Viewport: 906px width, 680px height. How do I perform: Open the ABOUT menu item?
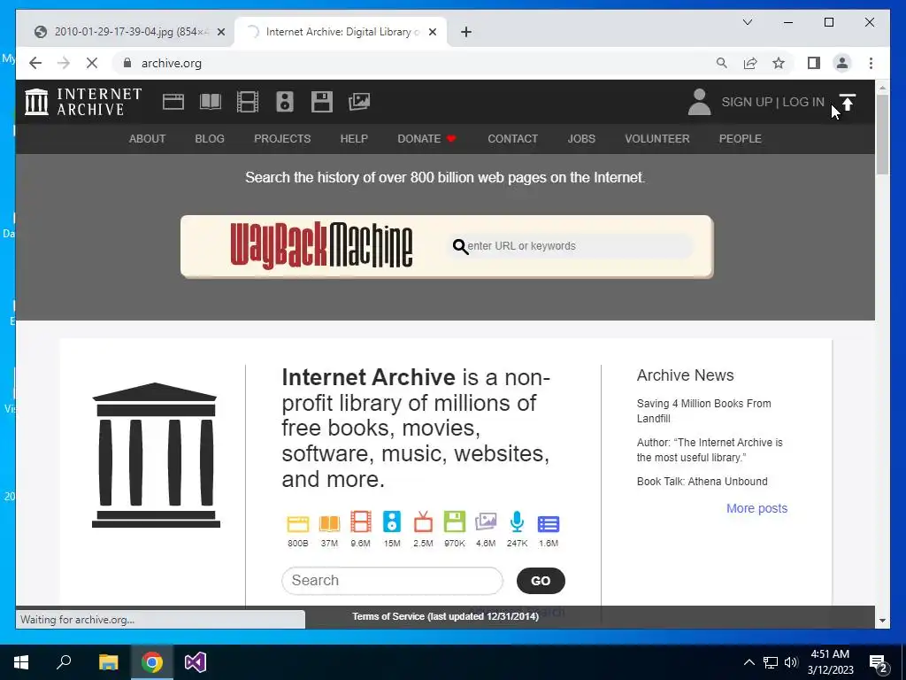(148, 139)
